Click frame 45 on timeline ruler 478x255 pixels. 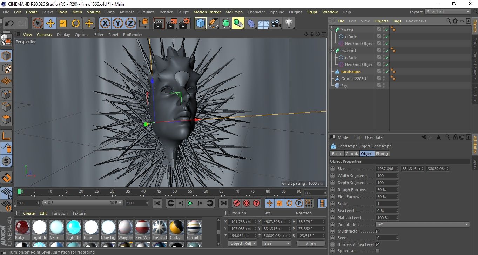[159, 192]
